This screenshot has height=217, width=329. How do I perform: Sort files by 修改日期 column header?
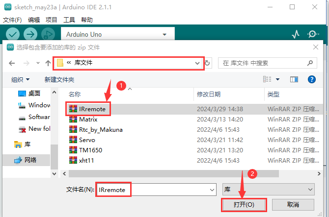tap(209, 95)
